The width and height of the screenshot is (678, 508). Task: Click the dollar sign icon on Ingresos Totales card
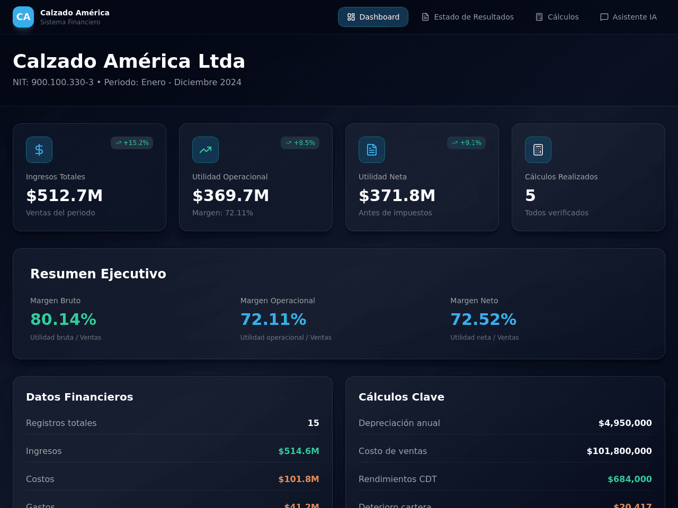pyautogui.click(x=39, y=150)
